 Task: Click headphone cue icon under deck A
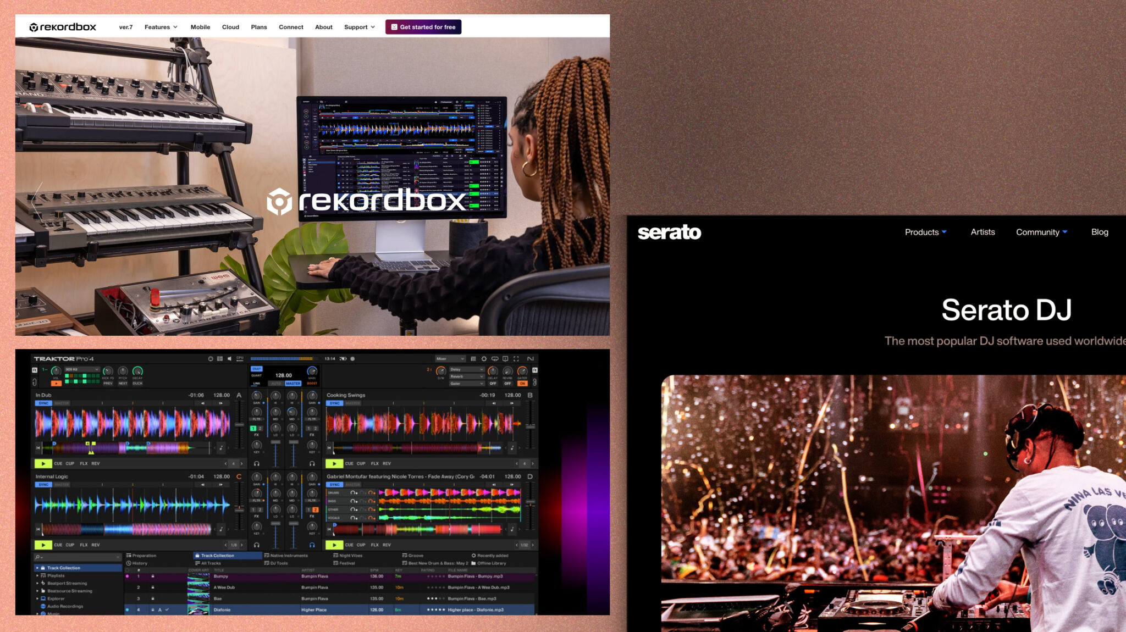pos(256,464)
